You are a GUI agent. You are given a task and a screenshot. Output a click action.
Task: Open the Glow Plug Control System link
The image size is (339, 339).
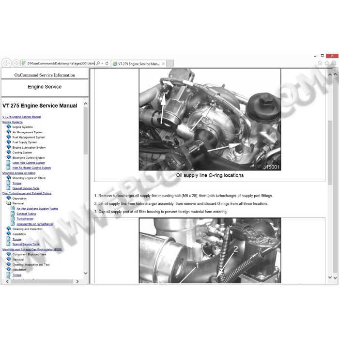(x=29, y=163)
